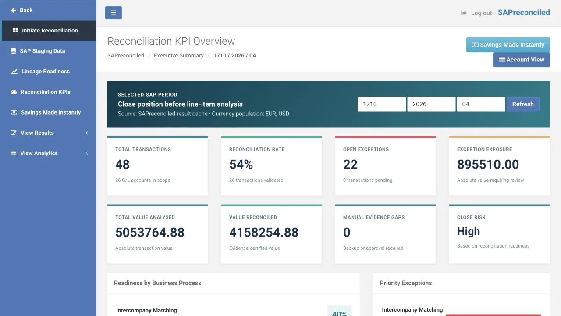Image resolution: width=561 pixels, height=316 pixels.
Task: Click the fiscal year field showing 2026
Action: pos(431,104)
